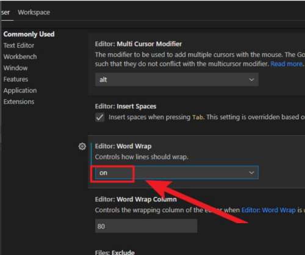Switch to the User settings tab
The width and height of the screenshot is (305, 255).
[x=5, y=12]
